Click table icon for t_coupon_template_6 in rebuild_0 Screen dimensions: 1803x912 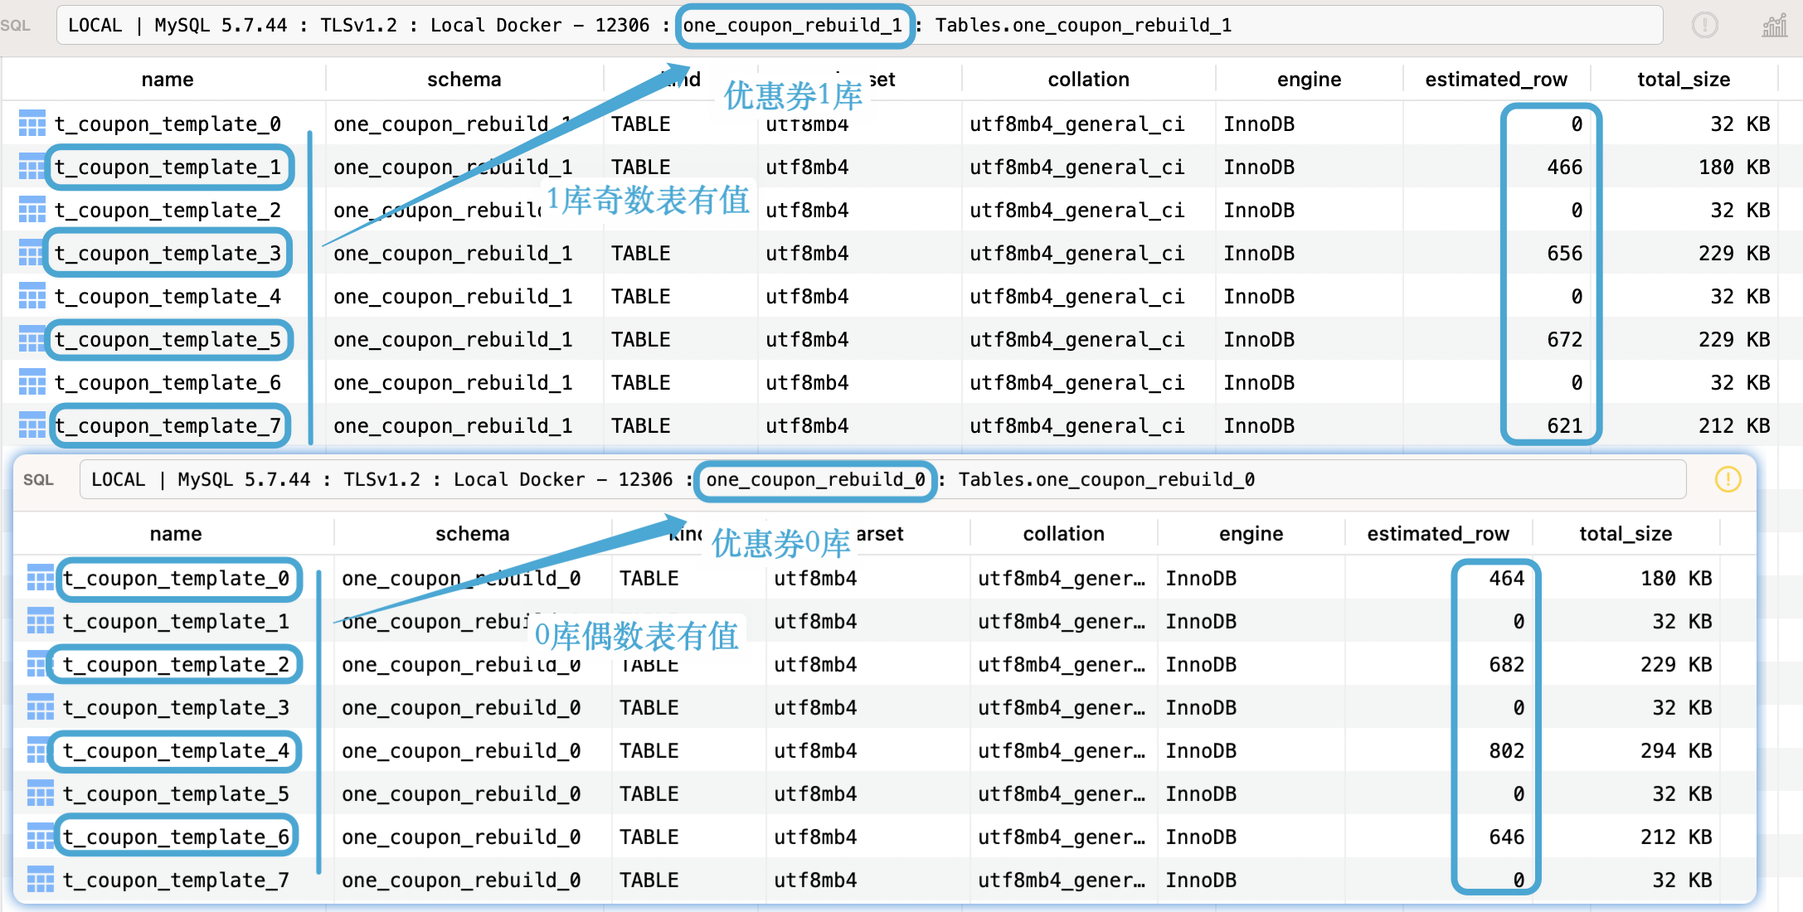(41, 837)
